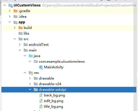Open back_bg.png image file
This screenshot has width=138, height=111.
[x=54, y=95]
